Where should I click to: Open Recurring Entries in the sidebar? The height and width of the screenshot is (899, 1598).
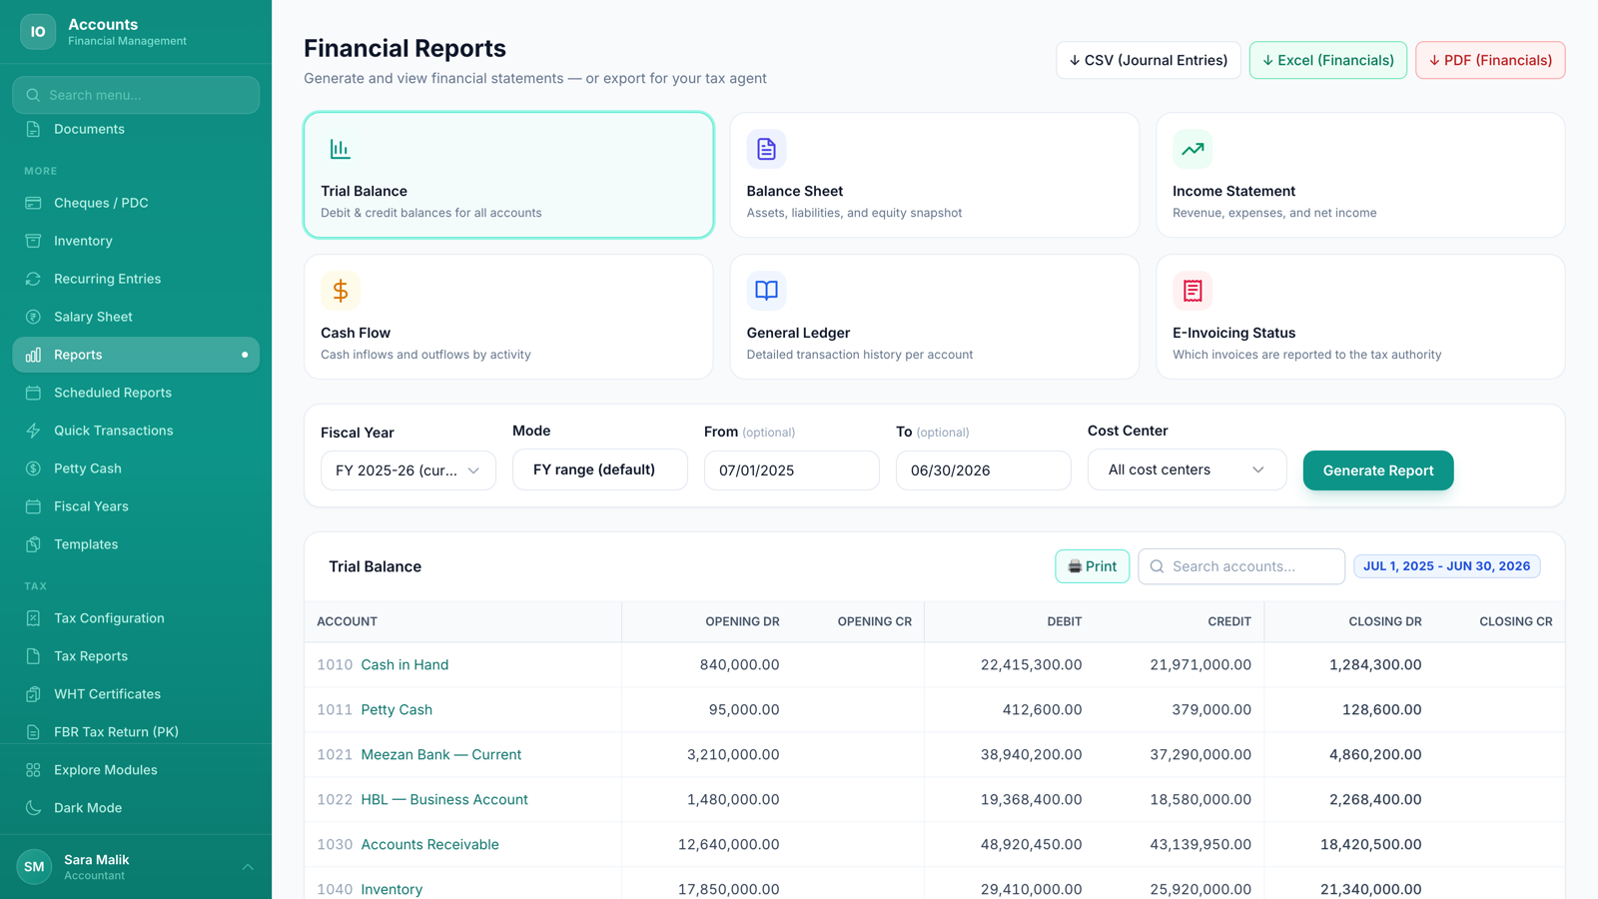(136, 279)
